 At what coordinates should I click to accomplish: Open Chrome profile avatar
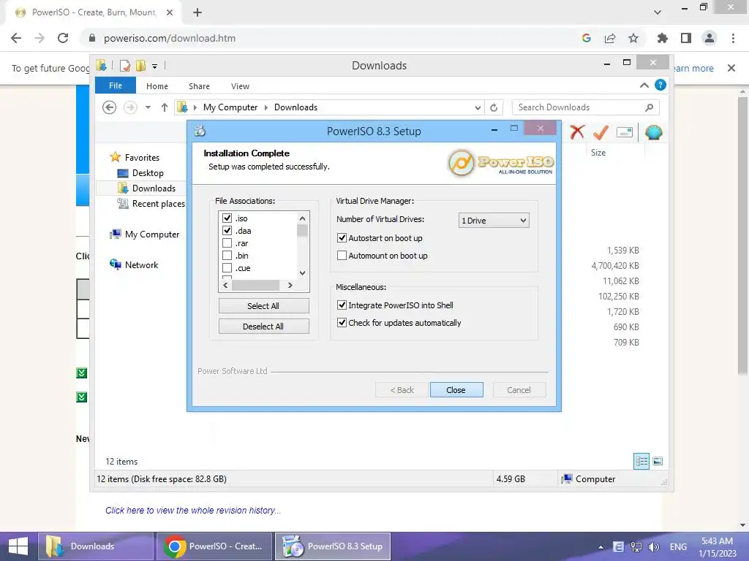(x=710, y=38)
